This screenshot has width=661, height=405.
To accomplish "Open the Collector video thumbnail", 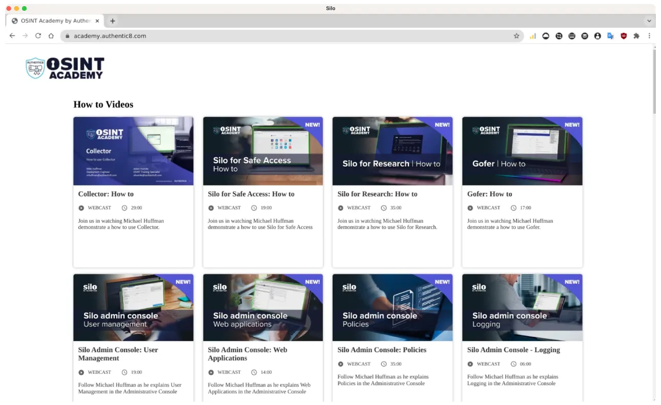I will point(133,151).
